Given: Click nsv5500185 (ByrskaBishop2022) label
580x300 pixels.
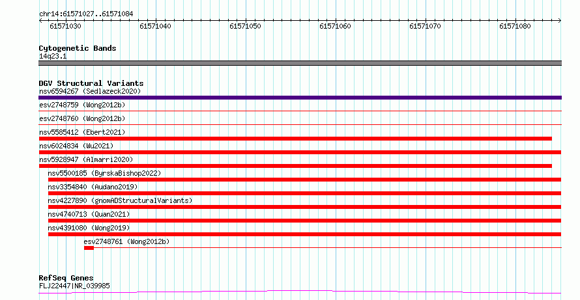Looking at the screenshot, I should coord(104,173).
